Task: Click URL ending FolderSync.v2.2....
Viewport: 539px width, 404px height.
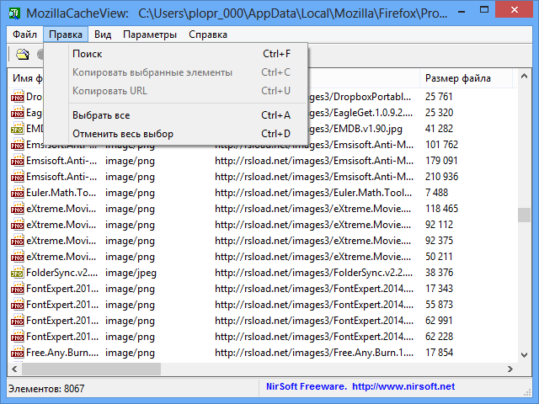Action: (314, 273)
